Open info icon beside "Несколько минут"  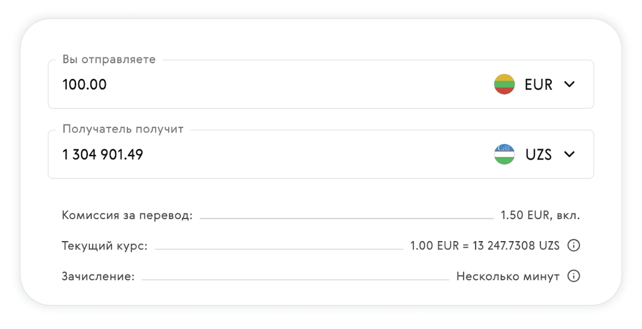(574, 276)
